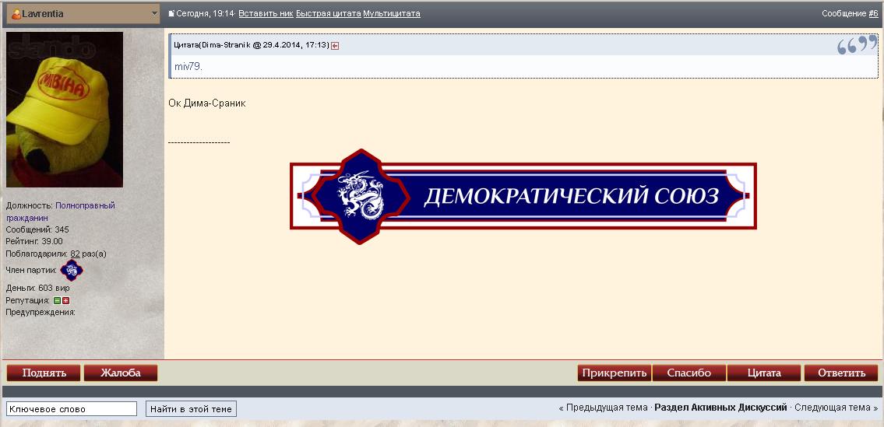Screen dimensions: 884x427
Task: Open Полноправный гражданин rank link
Action: 60,212
